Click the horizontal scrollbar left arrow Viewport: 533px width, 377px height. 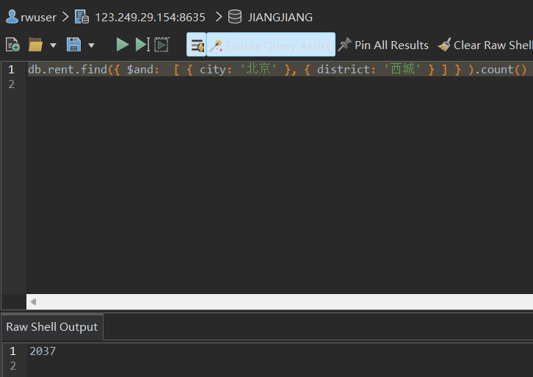pyautogui.click(x=33, y=301)
